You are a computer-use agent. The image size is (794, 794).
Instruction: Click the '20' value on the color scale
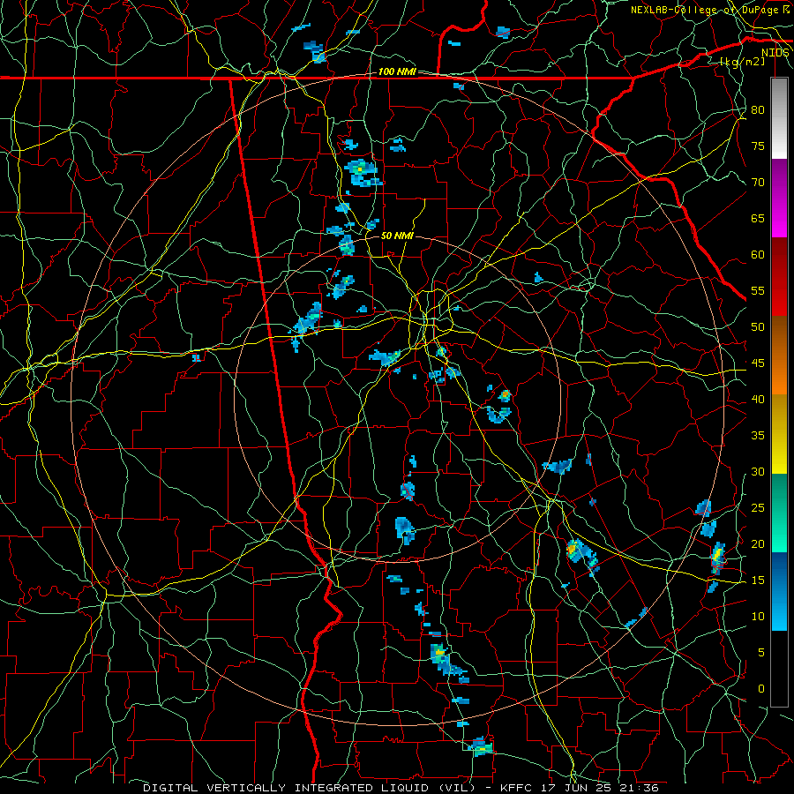pos(758,543)
